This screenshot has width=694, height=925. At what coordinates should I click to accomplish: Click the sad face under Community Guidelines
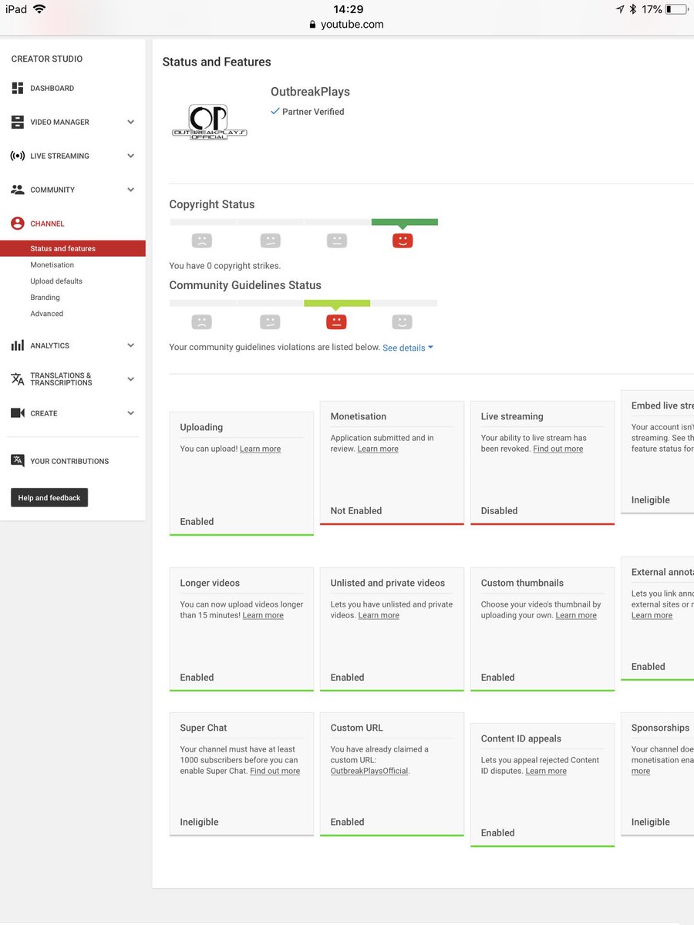202,322
